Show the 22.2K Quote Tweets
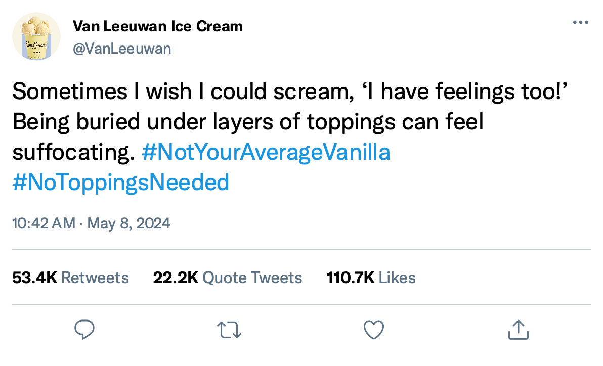 (227, 278)
